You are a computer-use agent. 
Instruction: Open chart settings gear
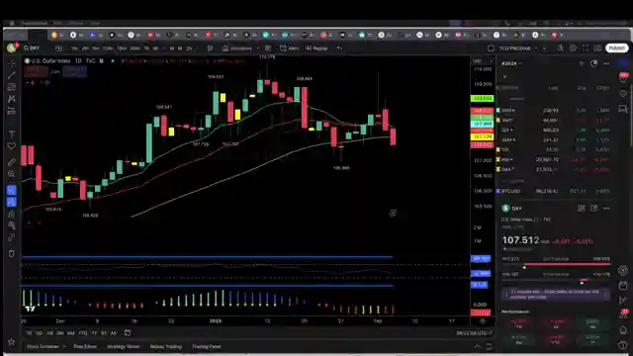tap(573, 48)
